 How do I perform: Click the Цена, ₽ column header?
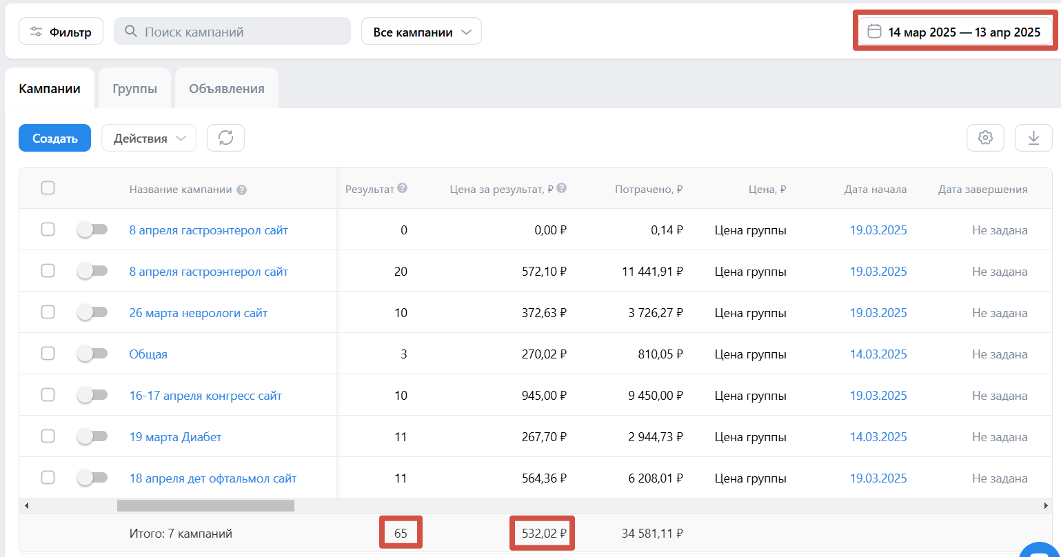[767, 190]
